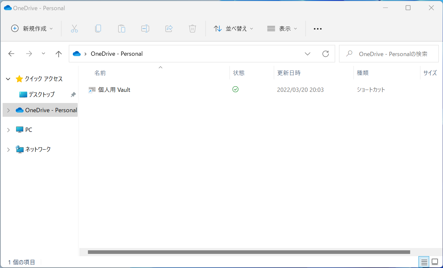Viewport: 443px width, 268px height.
Task: Expand the OneDrive - Personal tree node
Action: pyautogui.click(x=9, y=110)
